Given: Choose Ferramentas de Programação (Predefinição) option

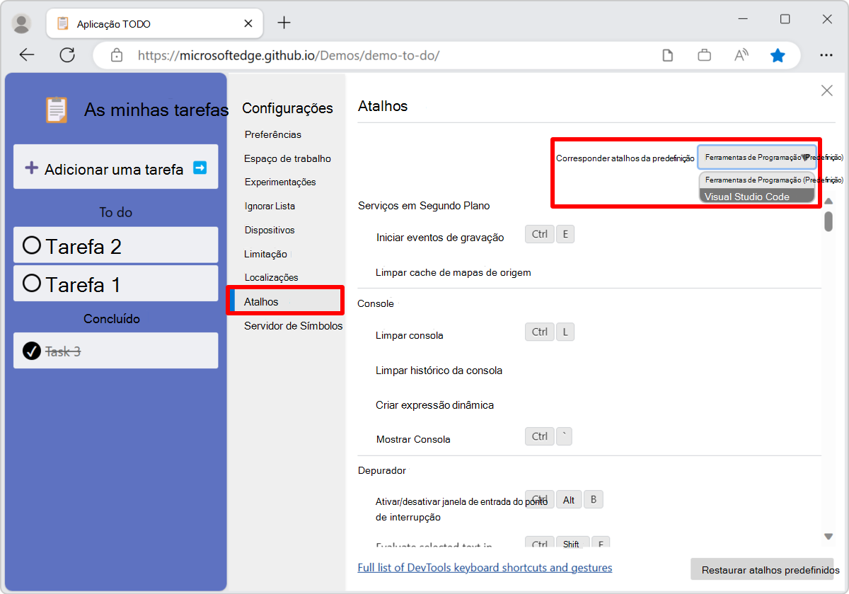Looking at the screenshot, I should tap(757, 180).
